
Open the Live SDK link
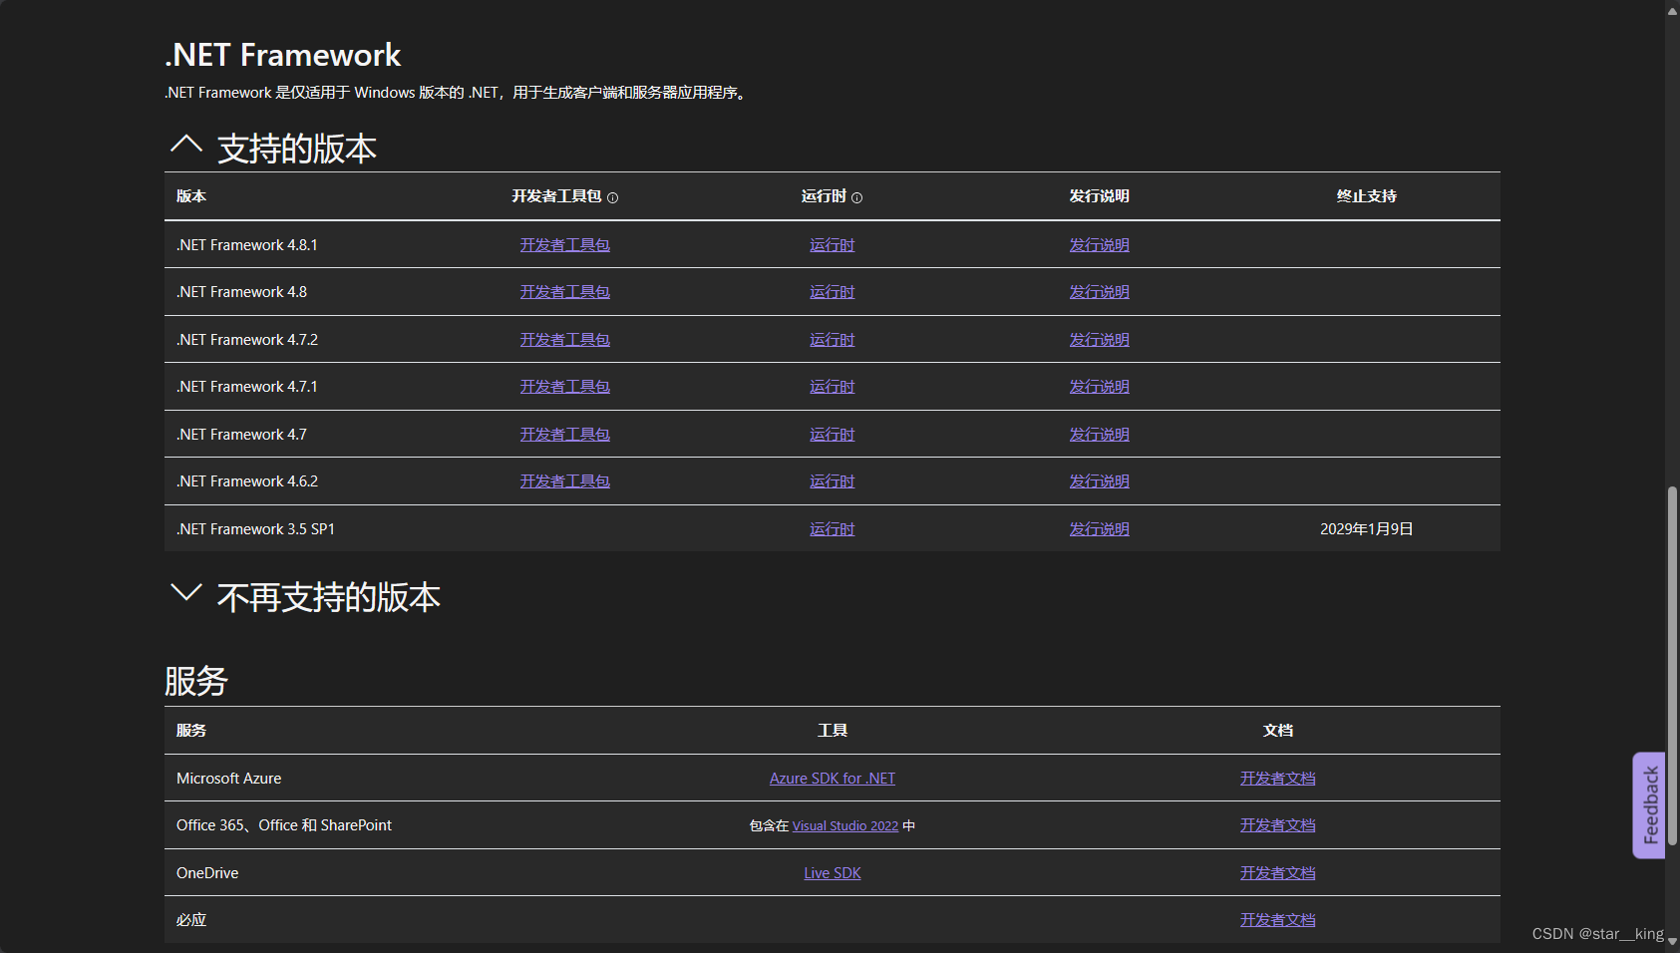[833, 873]
